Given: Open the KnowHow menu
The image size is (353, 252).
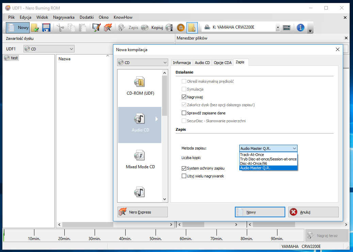Looking at the screenshot, I should (x=123, y=17).
